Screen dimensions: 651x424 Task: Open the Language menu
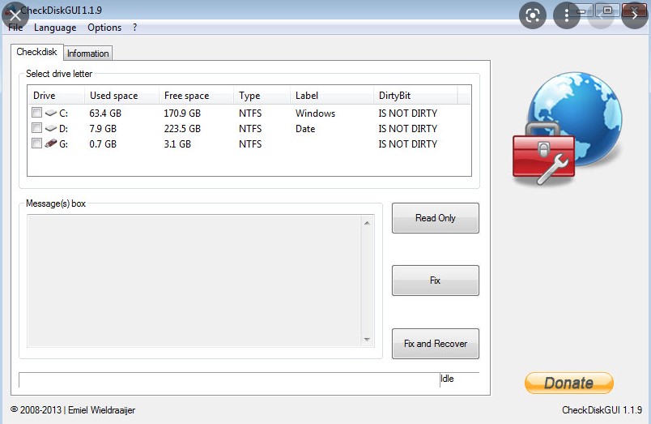[x=55, y=28]
